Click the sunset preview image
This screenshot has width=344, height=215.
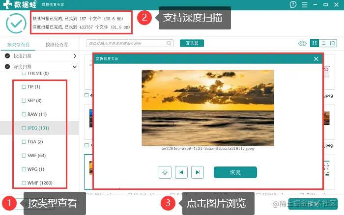208,108
